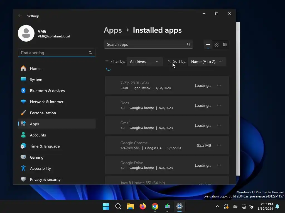Viewport: 285px width, 213px height.
Task: Maximize the Settings window
Action: [x=217, y=14]
